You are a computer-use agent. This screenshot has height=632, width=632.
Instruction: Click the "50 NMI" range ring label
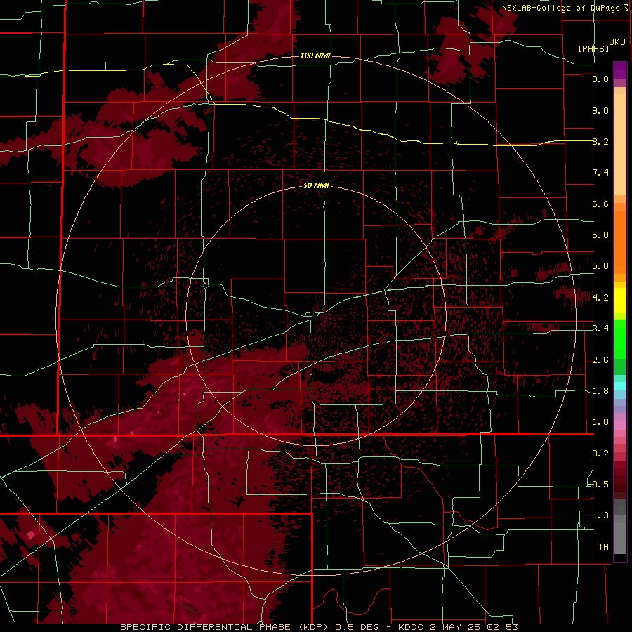(317, 186)
